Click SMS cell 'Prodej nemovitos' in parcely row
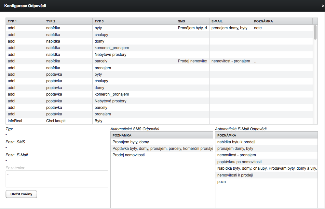This screenshot has height=209, width=325. pos(193,61)
